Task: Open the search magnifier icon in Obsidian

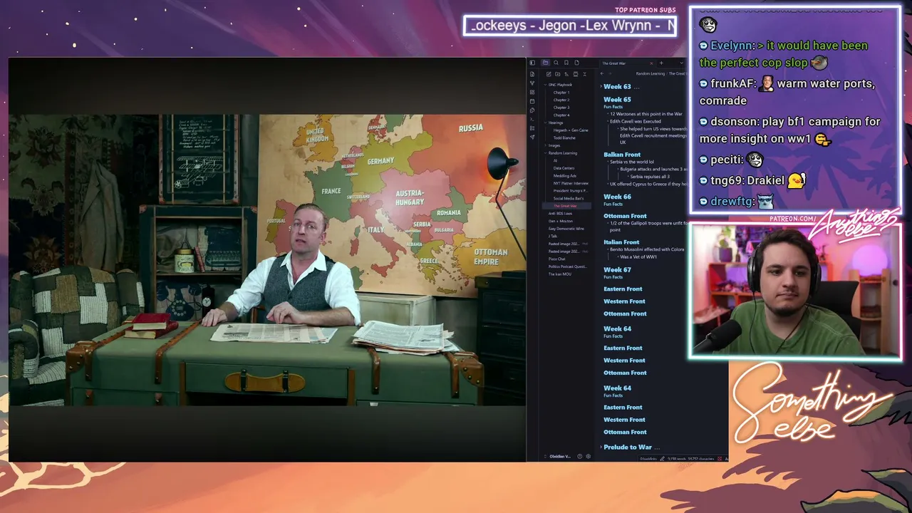Action: click(556, 63)
